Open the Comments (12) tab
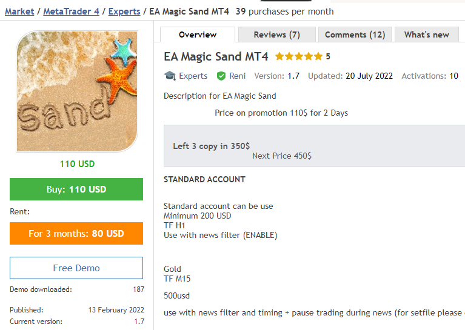 point(355,35)
